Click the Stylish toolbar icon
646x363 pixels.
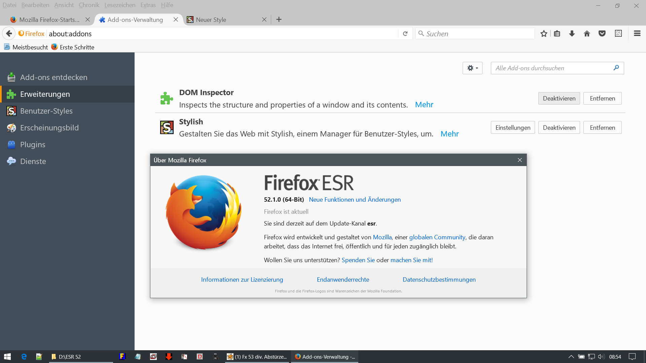(x=618, y=34)
